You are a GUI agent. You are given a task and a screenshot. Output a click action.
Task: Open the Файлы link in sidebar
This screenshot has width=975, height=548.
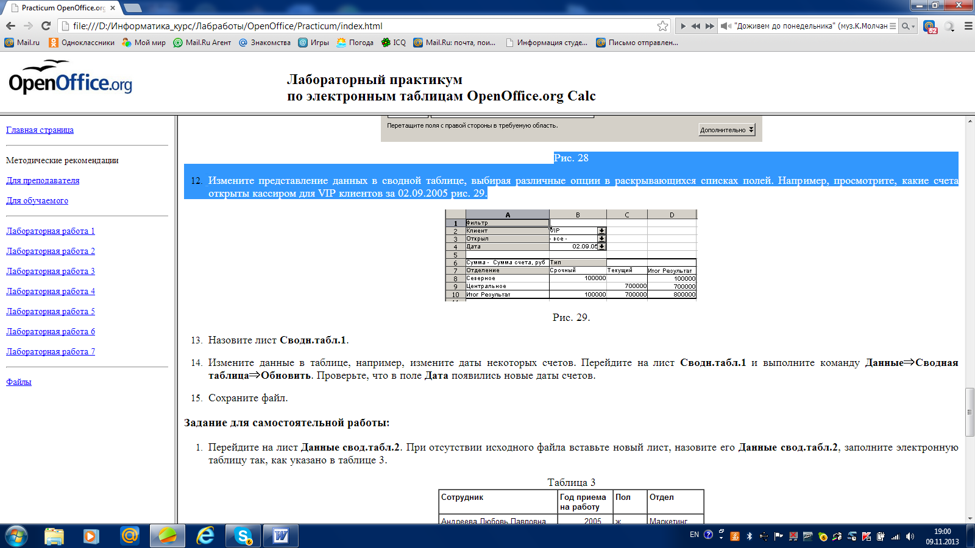(19, 382)
